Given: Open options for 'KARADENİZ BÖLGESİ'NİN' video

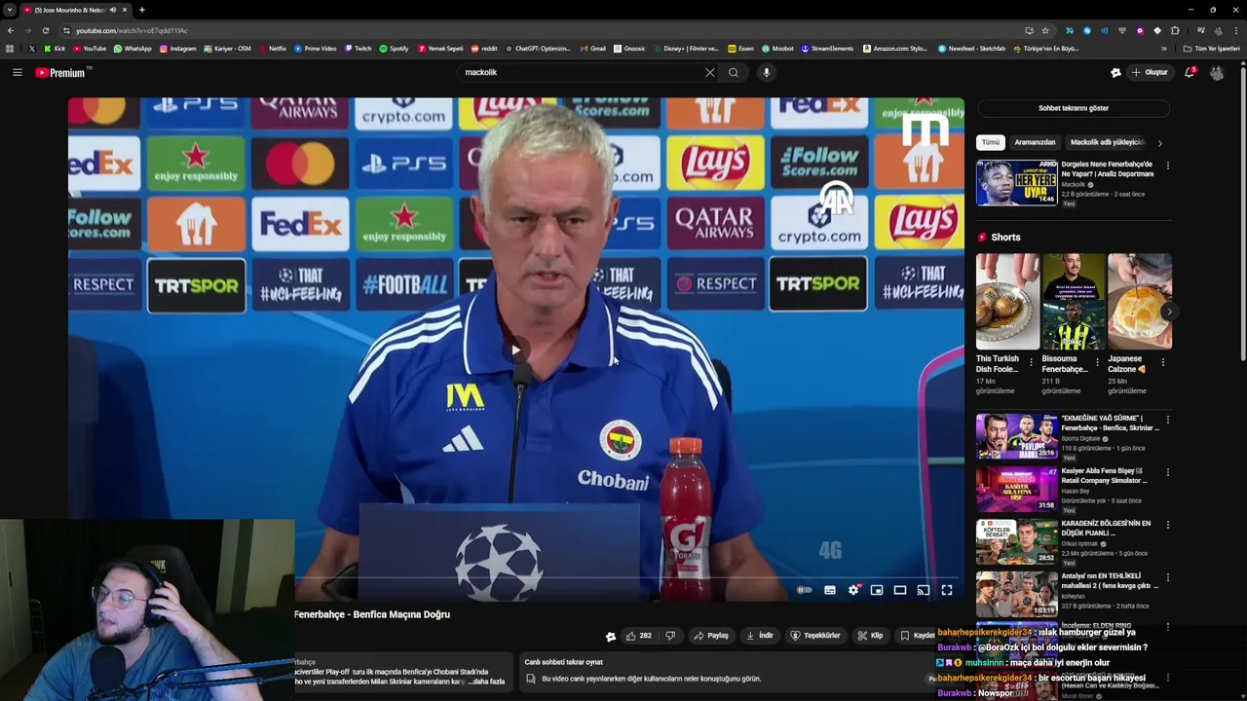Looking at the screenshot, I should click(x=1167, y=525).
